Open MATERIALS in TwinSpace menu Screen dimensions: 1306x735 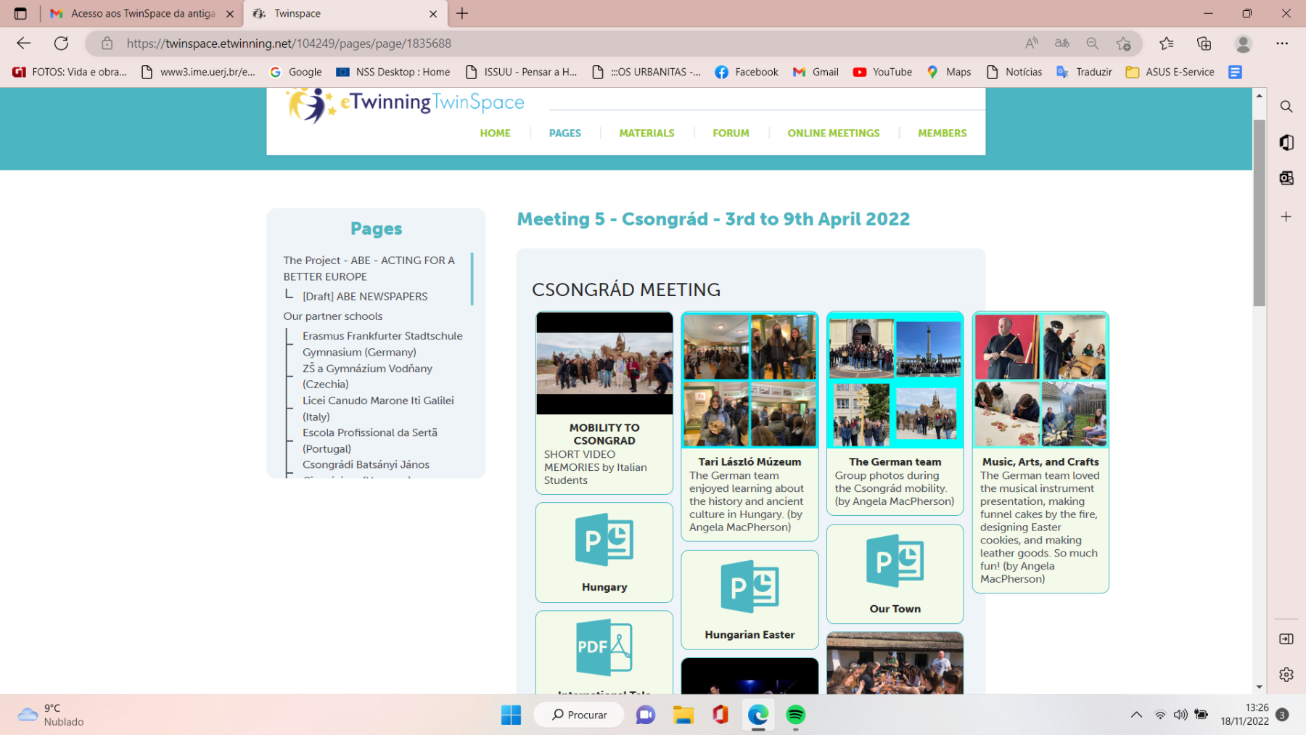646,133
